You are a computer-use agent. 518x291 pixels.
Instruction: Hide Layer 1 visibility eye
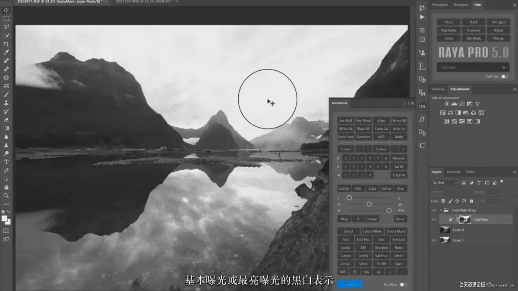click(434, 240)
